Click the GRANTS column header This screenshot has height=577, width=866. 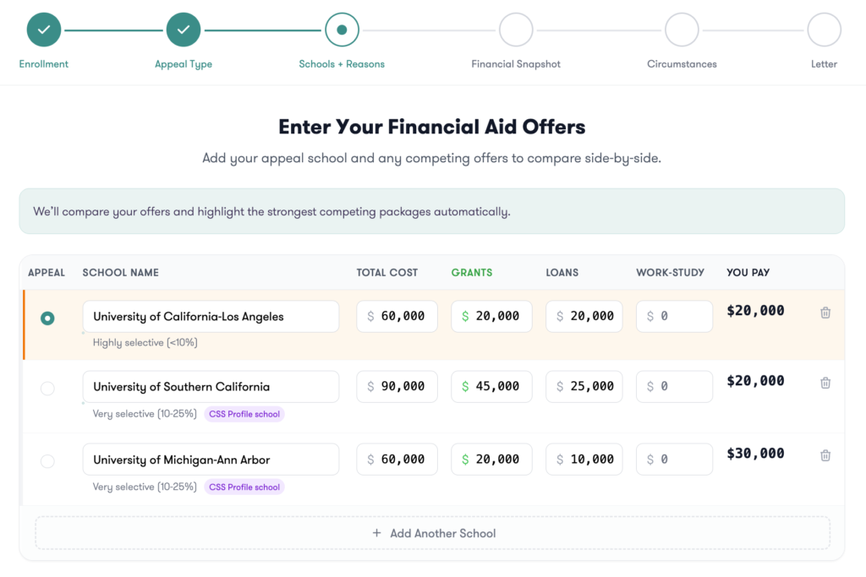pyautogui.click(x=471, y=272)
